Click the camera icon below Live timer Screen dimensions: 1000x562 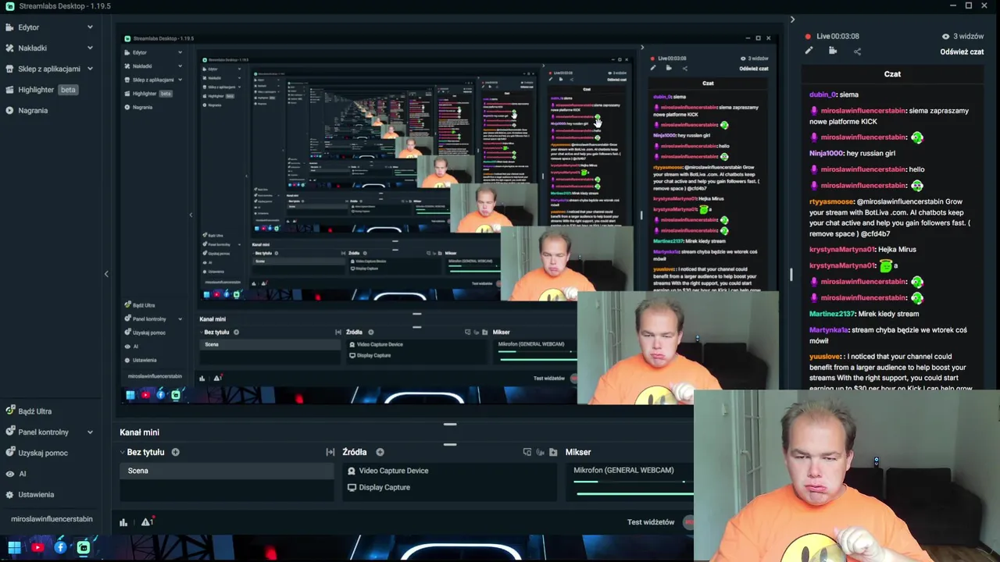833,52
